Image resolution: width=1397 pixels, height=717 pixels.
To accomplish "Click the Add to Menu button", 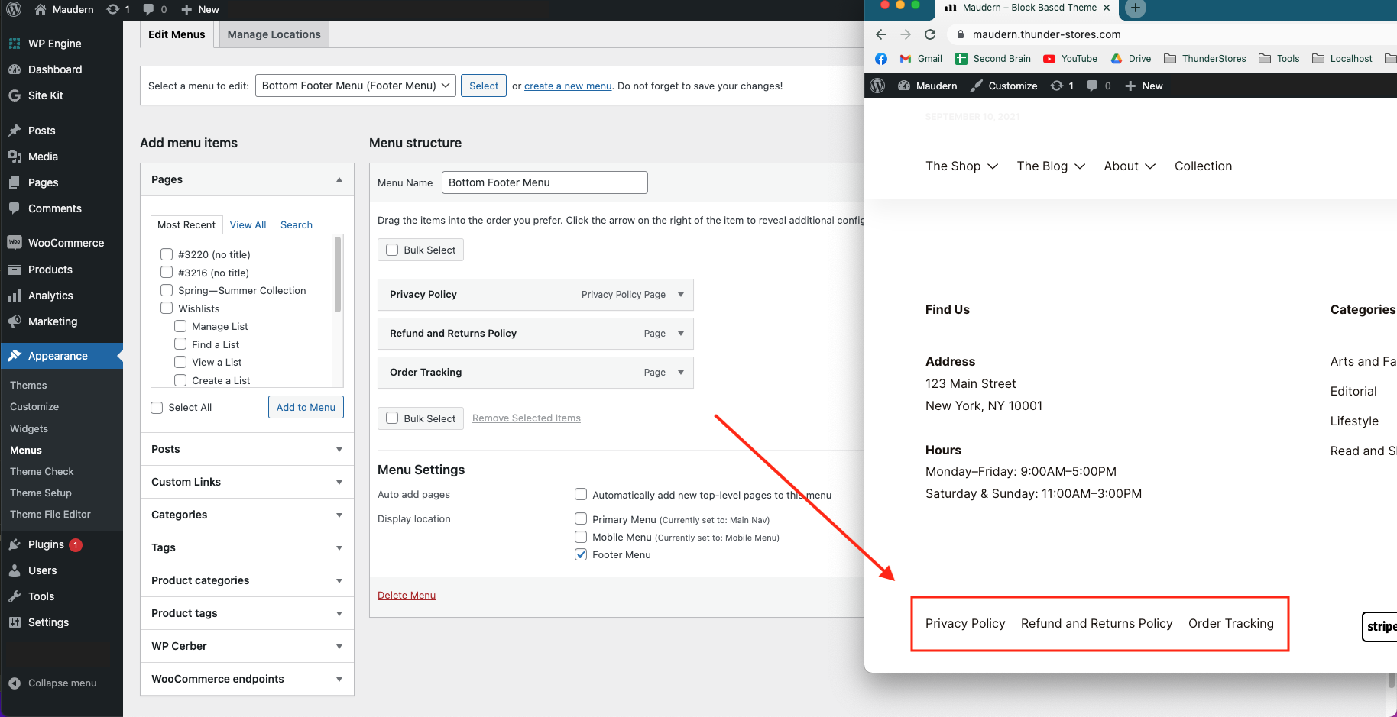I will pyautogui.click(x=306, y=408).
